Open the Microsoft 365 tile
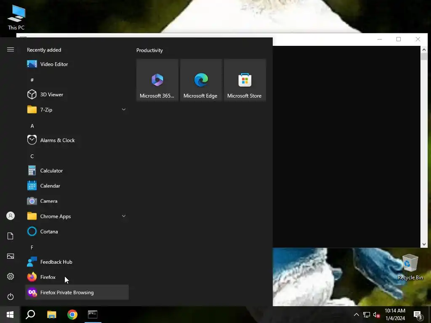This screenshot has height=323, width=431. pyautogui.click(x=157, y=80)
